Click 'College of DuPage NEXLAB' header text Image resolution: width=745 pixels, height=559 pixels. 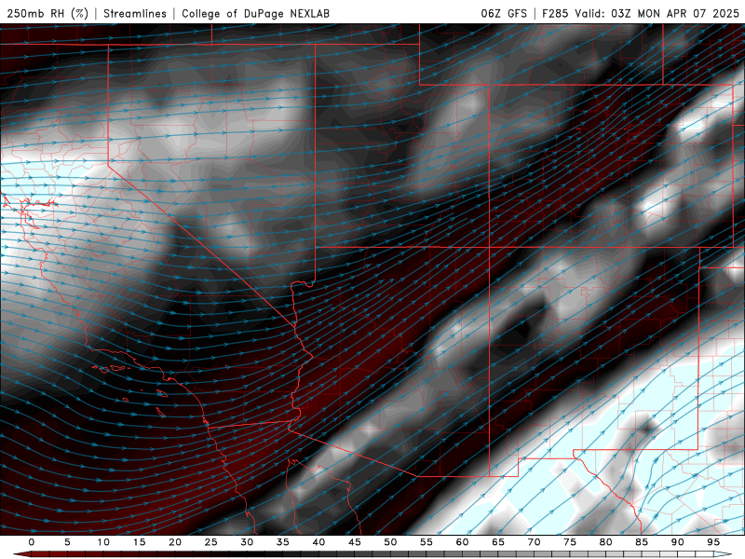click(x=255, y=14)
